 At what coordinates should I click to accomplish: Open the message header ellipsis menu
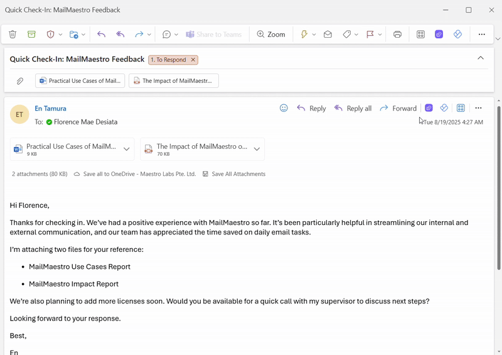click(478, 108)
